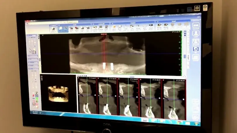Select the last cross-section slice panel
This screenshot has width=237, height=133.
point(174,100)
